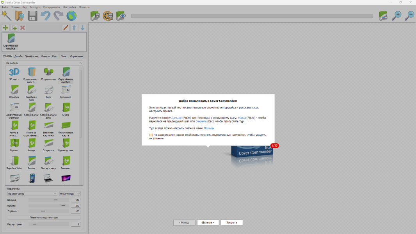Screen dimensions: 416x234
Task: Open the Текстура menu
Action: [x=35, y=7]
